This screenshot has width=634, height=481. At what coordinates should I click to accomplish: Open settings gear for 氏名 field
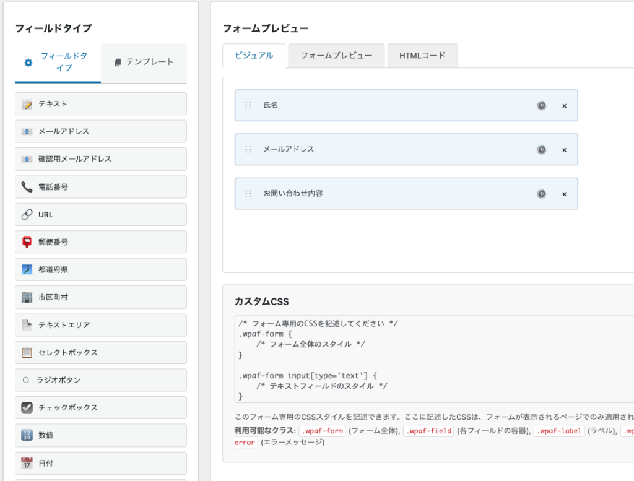[541, 105]
